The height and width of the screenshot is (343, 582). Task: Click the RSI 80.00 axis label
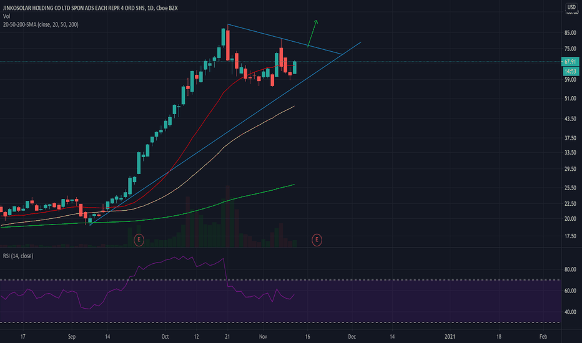(x=570, y=269)
